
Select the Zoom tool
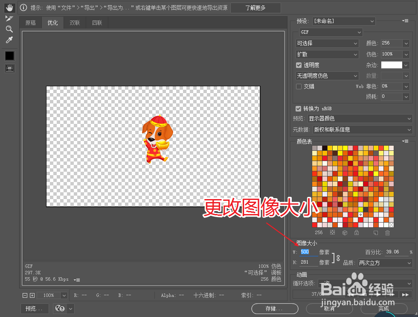point(9,29)
